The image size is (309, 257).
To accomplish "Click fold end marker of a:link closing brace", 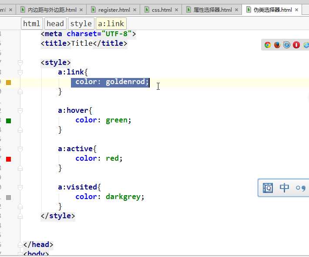I will click(20, 92).
